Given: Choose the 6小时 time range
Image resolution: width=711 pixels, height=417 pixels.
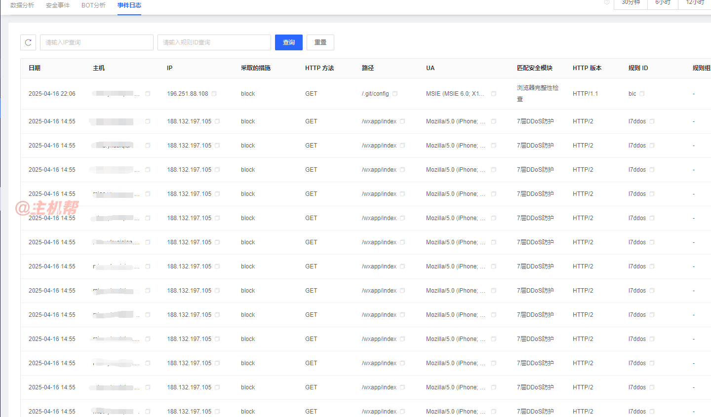Looking at the screenshot, I should [663, 3].
